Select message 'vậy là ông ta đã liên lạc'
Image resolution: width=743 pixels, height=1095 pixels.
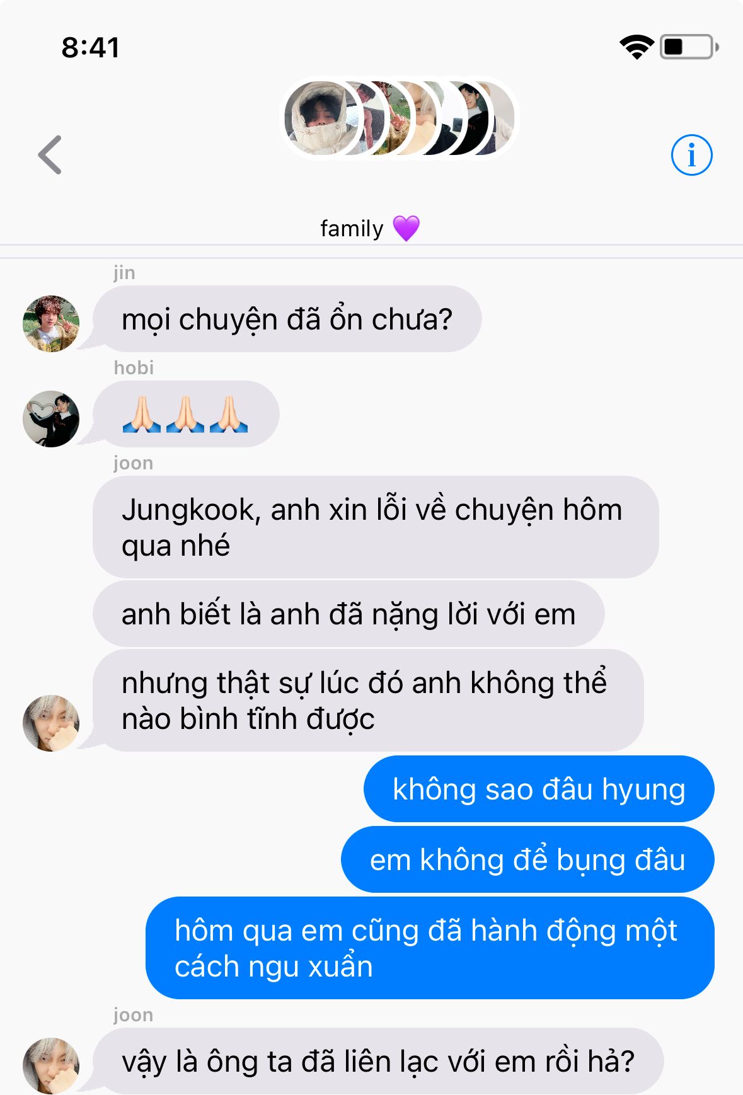(x=378, y=1061)
